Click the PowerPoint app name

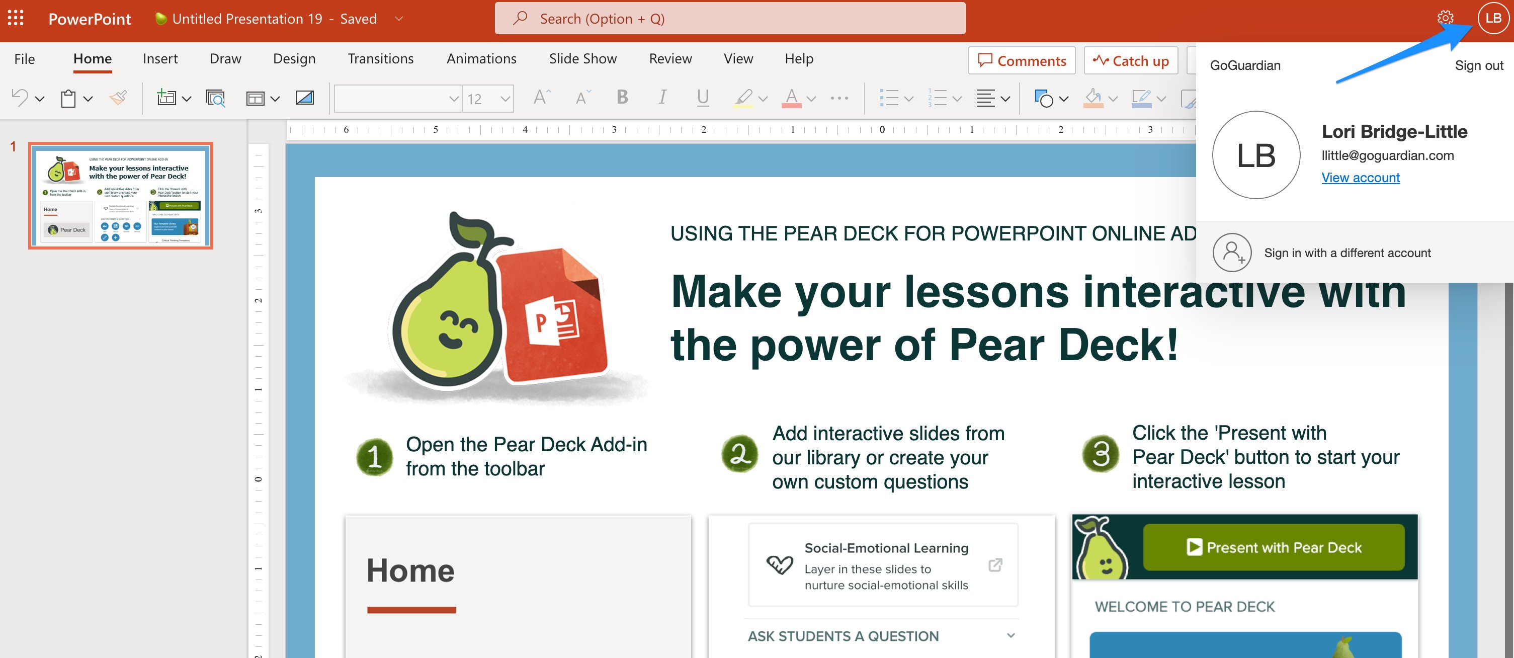90,19
